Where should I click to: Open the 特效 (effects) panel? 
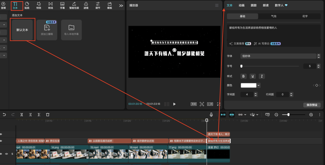click(39, 5)
